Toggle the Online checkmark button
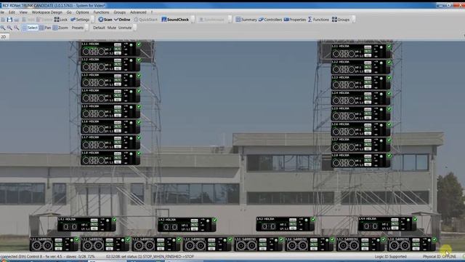 pos(122,20)
